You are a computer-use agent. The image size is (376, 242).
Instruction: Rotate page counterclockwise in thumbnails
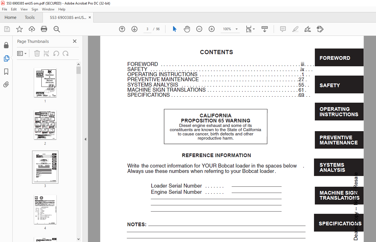[x=56, y=53]
